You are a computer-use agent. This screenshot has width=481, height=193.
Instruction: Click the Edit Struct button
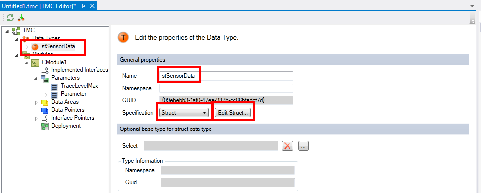tap(232, 113)
